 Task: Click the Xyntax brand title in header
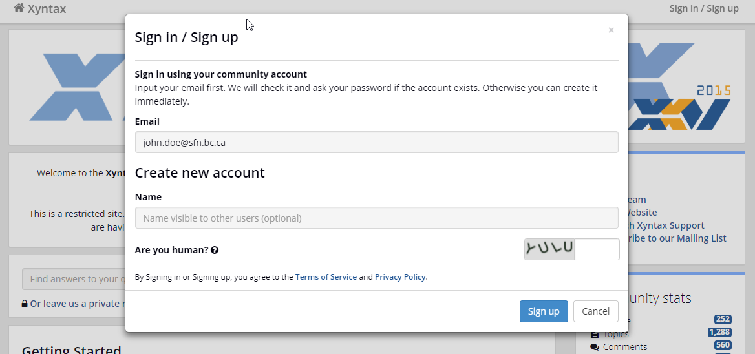(47, 8)
